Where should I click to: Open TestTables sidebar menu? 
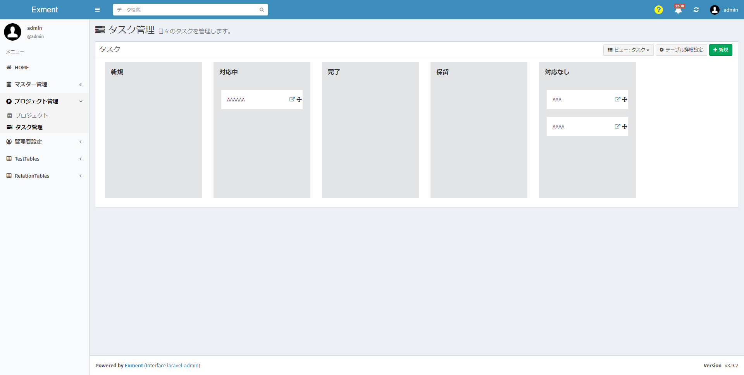pyautogui.click(x=45, y=159)
